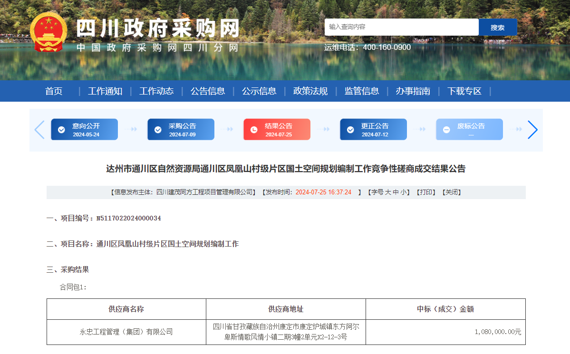Screen dimensions: 570x354
Task: Open the 下载专区 navigation item
Action: [x=464, y=91]
